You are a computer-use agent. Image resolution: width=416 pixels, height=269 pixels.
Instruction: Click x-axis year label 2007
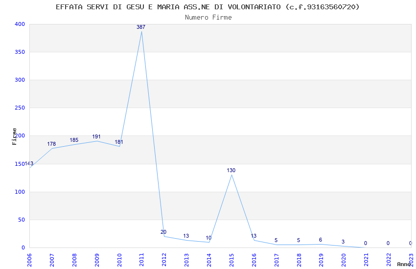pos(52,260)
